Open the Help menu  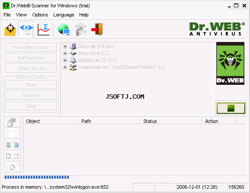[84, 15]
